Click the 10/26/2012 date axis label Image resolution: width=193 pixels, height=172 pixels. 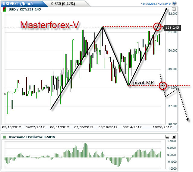pos(162,127)
